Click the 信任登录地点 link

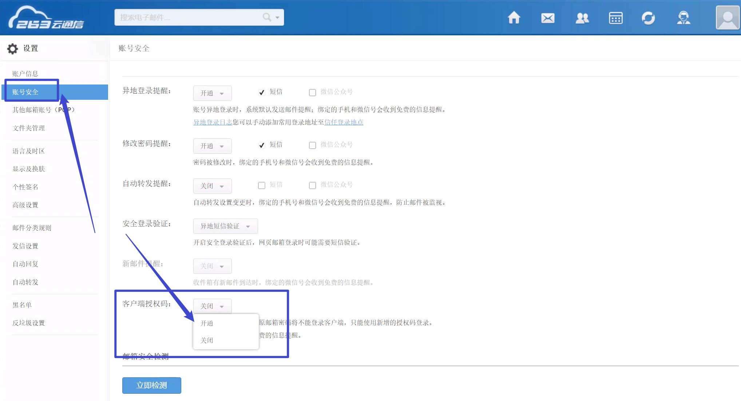click(344, 122)
